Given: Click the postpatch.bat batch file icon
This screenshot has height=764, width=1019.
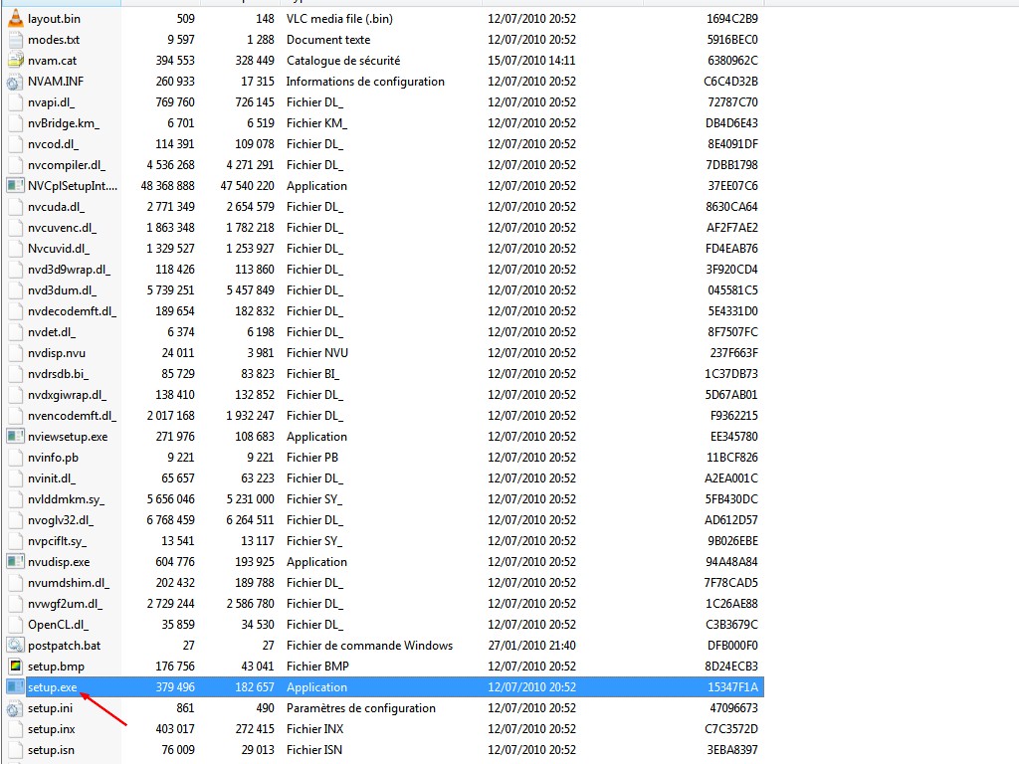Looking at the screenshot, I should (x=15, y=646).
